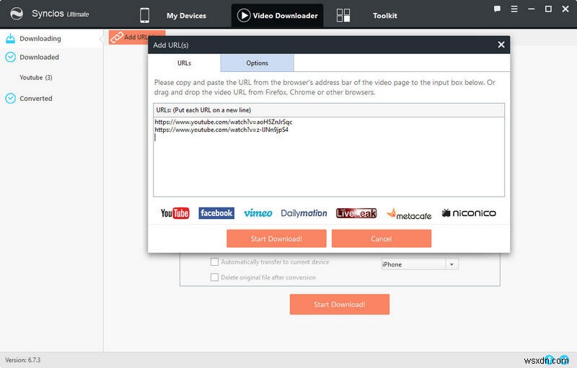
Task: Open the Toolkit grid icon
Action: click(x=343, y=15)
